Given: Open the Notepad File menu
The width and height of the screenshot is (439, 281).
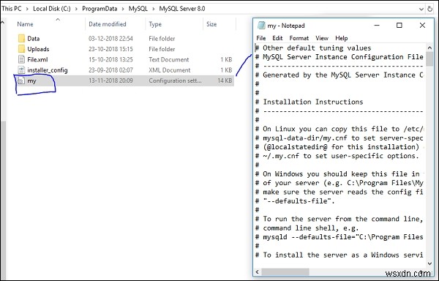Looking at the screenshot, I should coord(261,38).
